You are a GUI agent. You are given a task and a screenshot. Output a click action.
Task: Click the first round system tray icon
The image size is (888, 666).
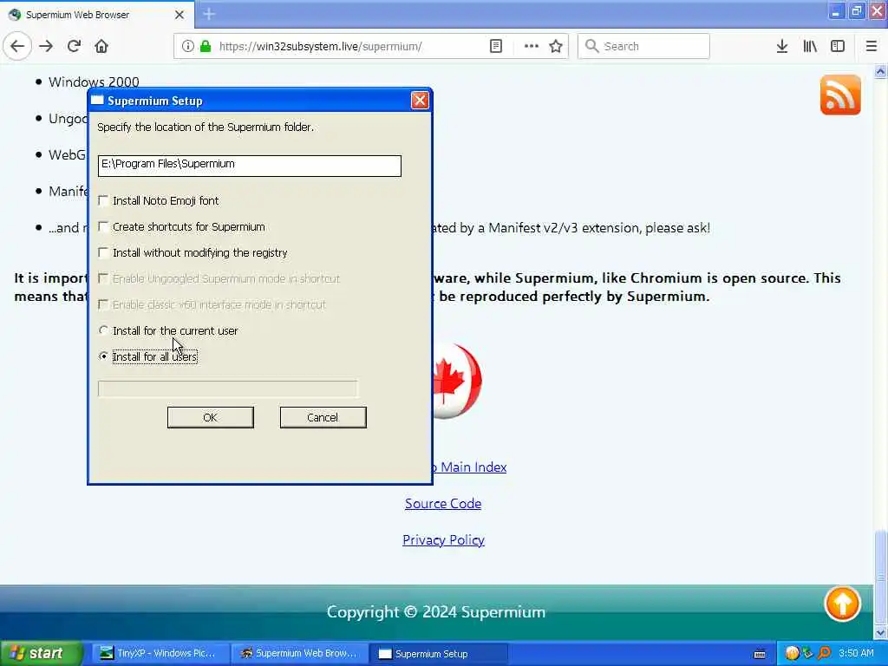[792, 653]
